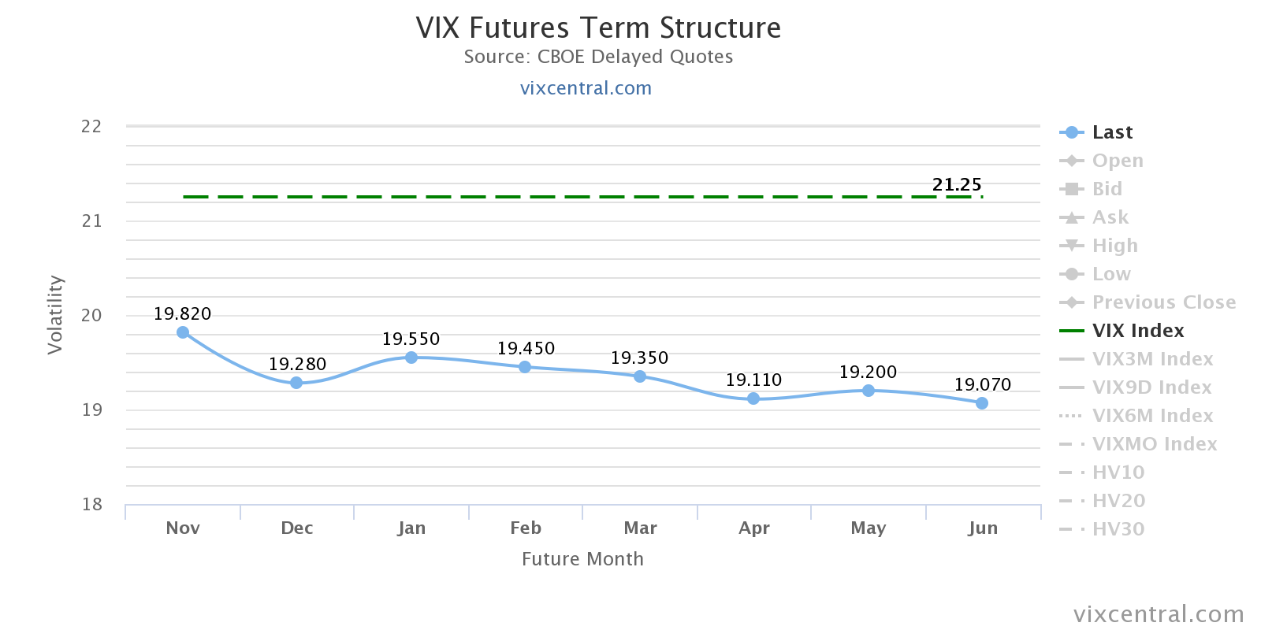The width and height of the screenshot is (1261, 630).
Task: Enable the Bid series legend item
Action: click(1107, 189)
